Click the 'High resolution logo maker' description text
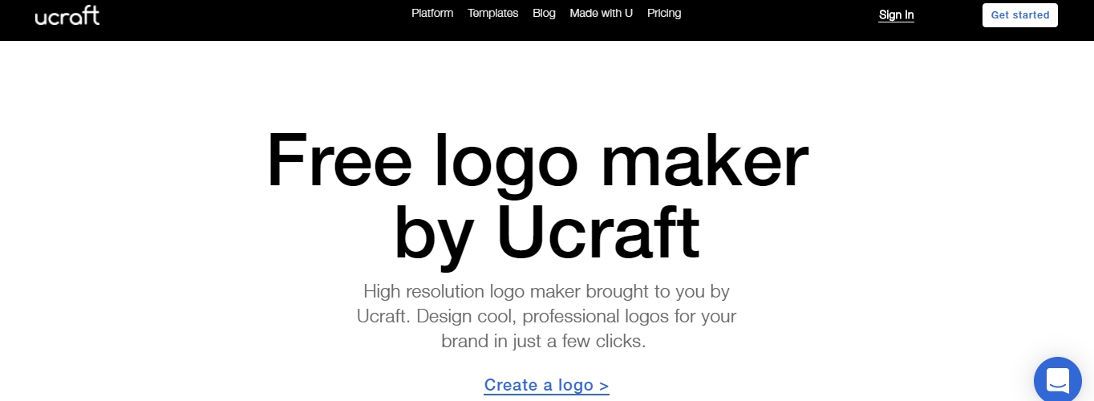Viewport: 1094px width, 401px height. click(x=547, y=316)
